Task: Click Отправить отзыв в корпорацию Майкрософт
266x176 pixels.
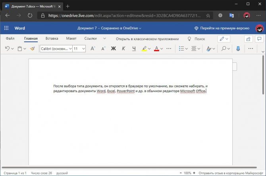Action: (x=231, y=173)
